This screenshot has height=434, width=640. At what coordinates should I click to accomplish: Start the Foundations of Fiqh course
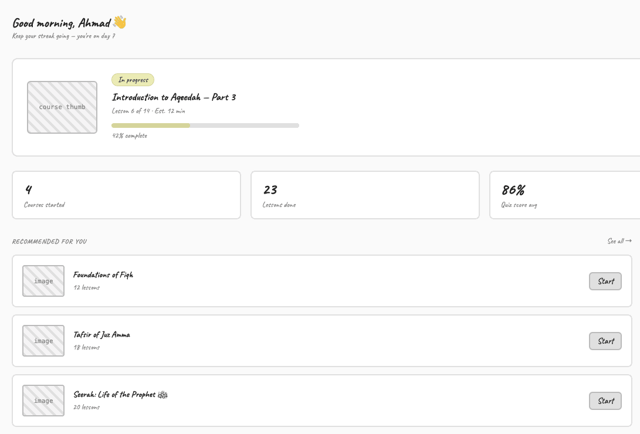pos(605,282)
